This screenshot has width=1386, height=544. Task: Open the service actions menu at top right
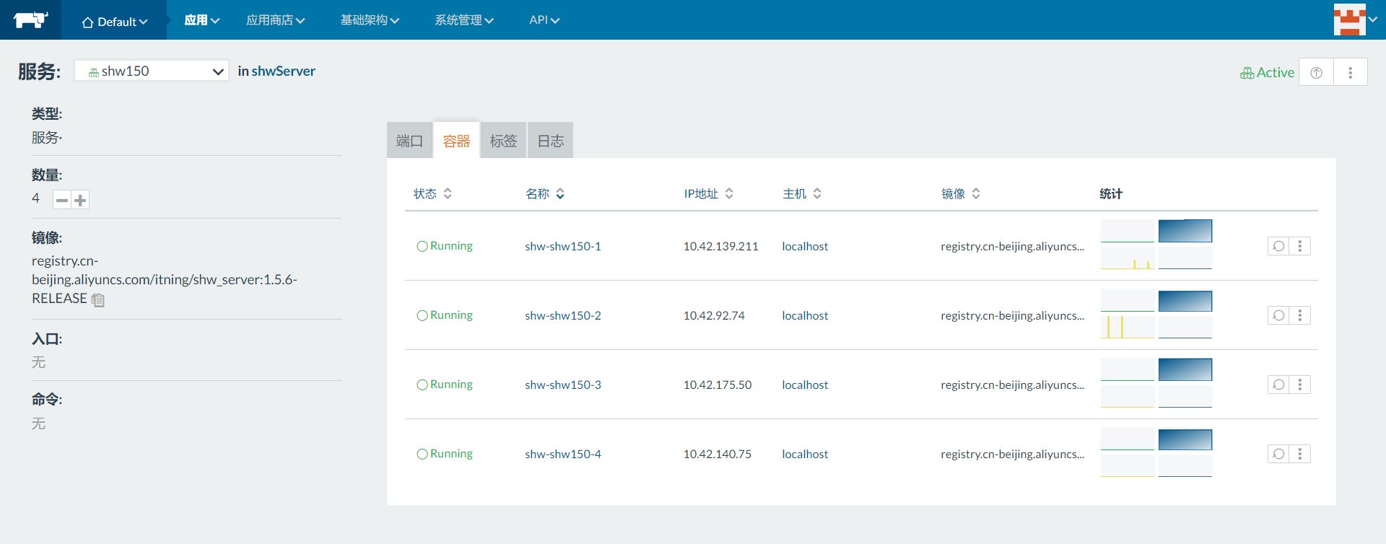1351,72
